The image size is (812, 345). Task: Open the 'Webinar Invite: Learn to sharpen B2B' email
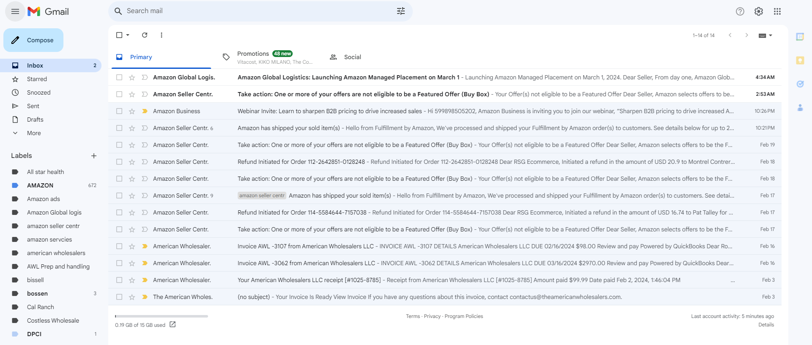coord(445,111)
